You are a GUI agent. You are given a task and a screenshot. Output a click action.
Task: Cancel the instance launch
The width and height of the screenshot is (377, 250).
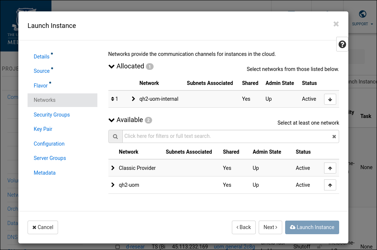43,227
